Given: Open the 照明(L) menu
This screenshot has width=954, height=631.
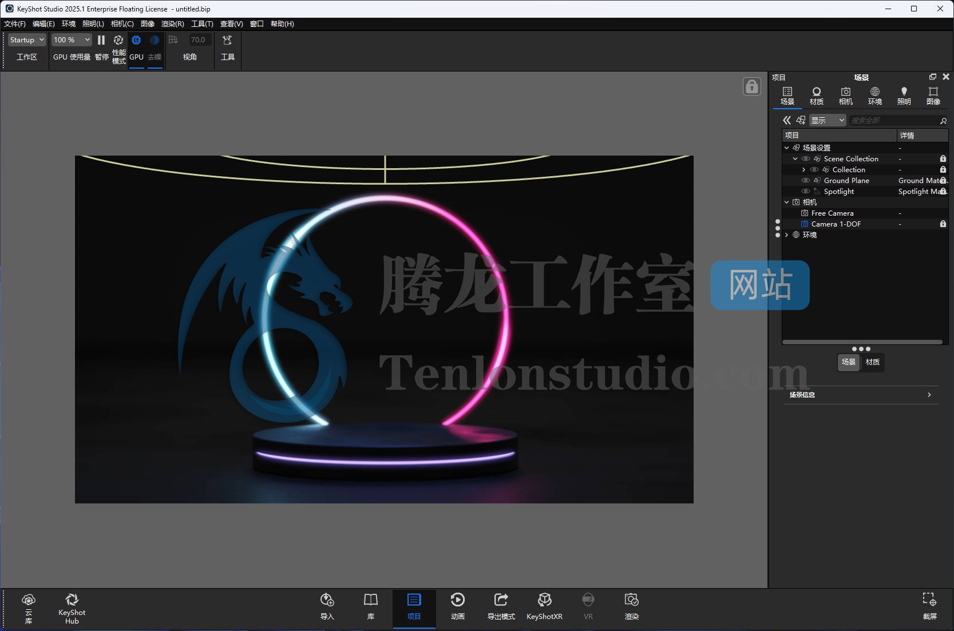Looking at the screenshot, I should [x=93, y=24].
